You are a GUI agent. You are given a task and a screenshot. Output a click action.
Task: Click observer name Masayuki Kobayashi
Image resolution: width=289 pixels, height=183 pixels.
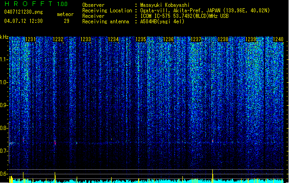coord(165,5)
